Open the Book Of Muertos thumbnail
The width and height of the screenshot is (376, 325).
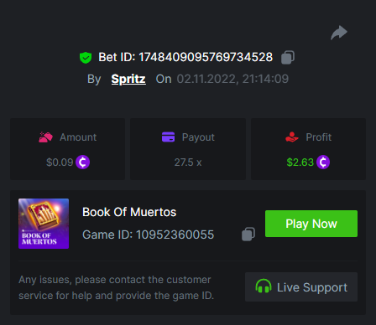coord(44,224)
